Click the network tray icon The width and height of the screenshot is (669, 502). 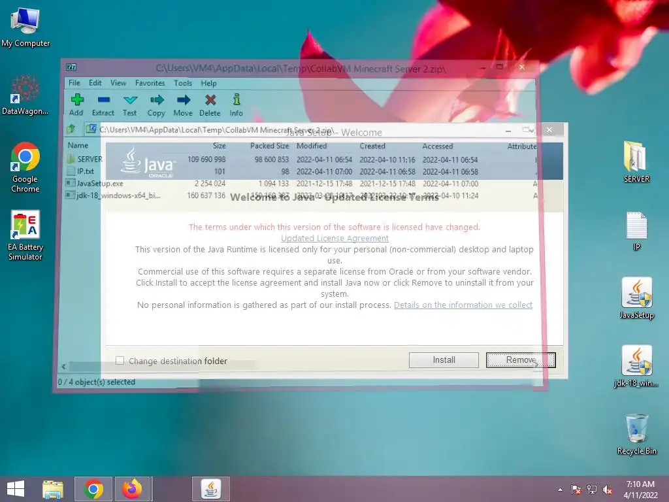coord(592,490)
